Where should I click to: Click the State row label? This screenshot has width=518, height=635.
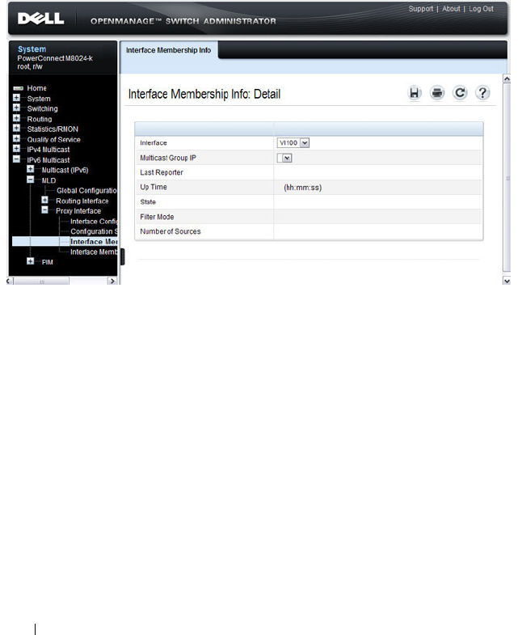[x=148, y=202]
